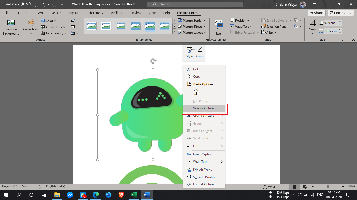Screen dimensions: 357x200
Task: Open the Layout ribbon tab
Action: tap(74, 13)
